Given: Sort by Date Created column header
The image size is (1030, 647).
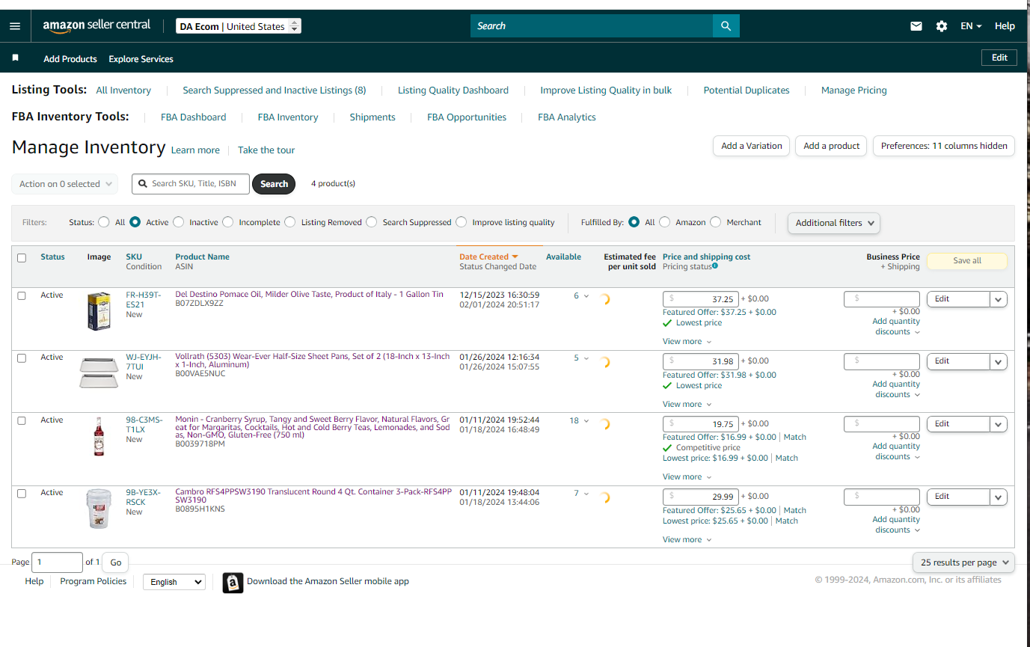Looking at the screenshot, I should 488,257.
